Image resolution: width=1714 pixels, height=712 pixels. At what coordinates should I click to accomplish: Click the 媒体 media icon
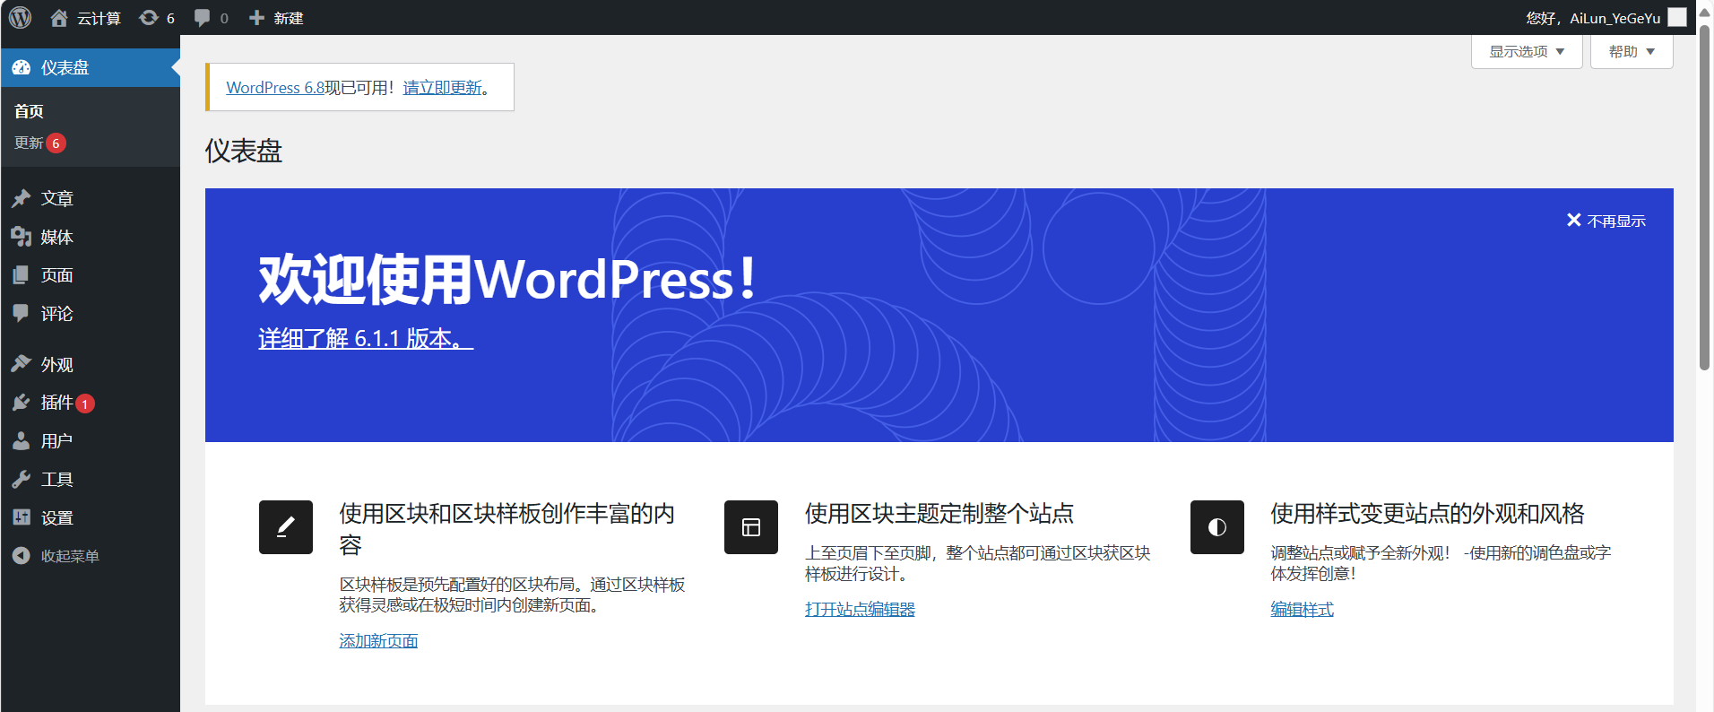click(x=22, y=237)
